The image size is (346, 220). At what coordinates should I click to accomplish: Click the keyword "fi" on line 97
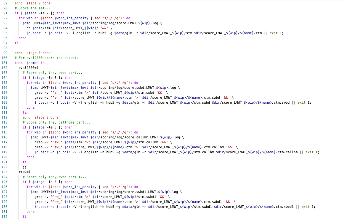click(x=16, y=43)
